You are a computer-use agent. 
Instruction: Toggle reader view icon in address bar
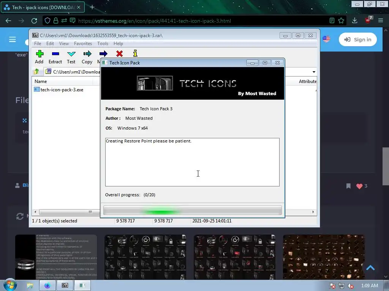(332, 21)
